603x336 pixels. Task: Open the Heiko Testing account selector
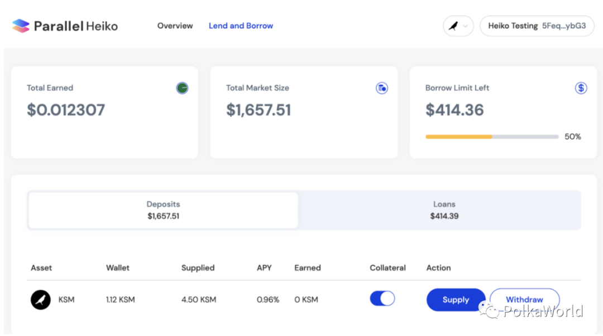tap(537, 26)
